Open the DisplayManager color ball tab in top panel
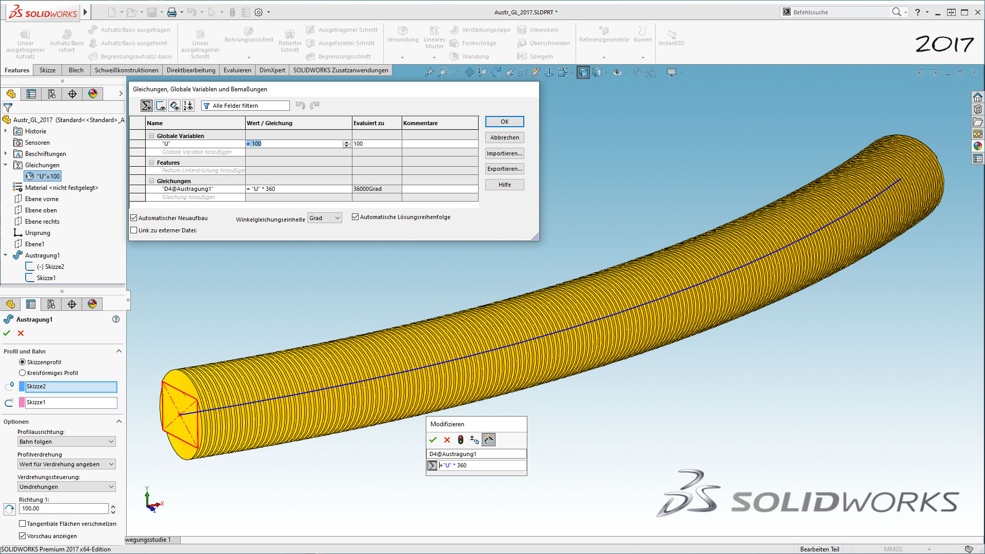Image resolution: width=985 pixels, height=554 pixels. (x=93, y=94)
